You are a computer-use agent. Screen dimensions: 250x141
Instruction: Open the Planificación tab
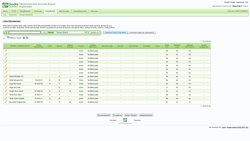tap(25, 11)
